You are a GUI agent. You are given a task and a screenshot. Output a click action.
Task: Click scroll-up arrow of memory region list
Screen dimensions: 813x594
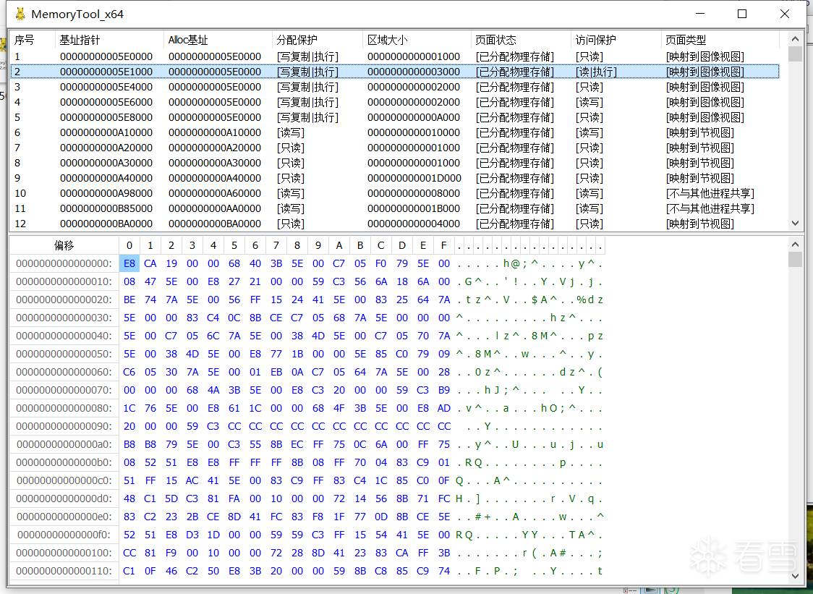click(x=795, y=39)
